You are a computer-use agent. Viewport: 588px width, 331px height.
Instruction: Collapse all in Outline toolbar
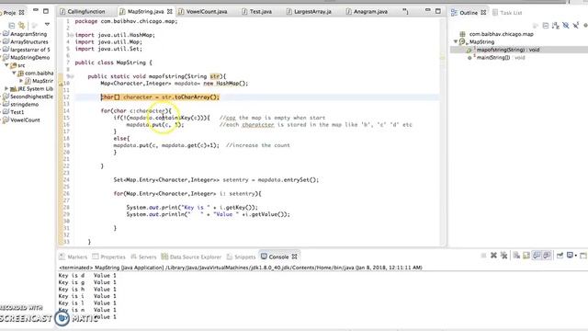point(546,26)
